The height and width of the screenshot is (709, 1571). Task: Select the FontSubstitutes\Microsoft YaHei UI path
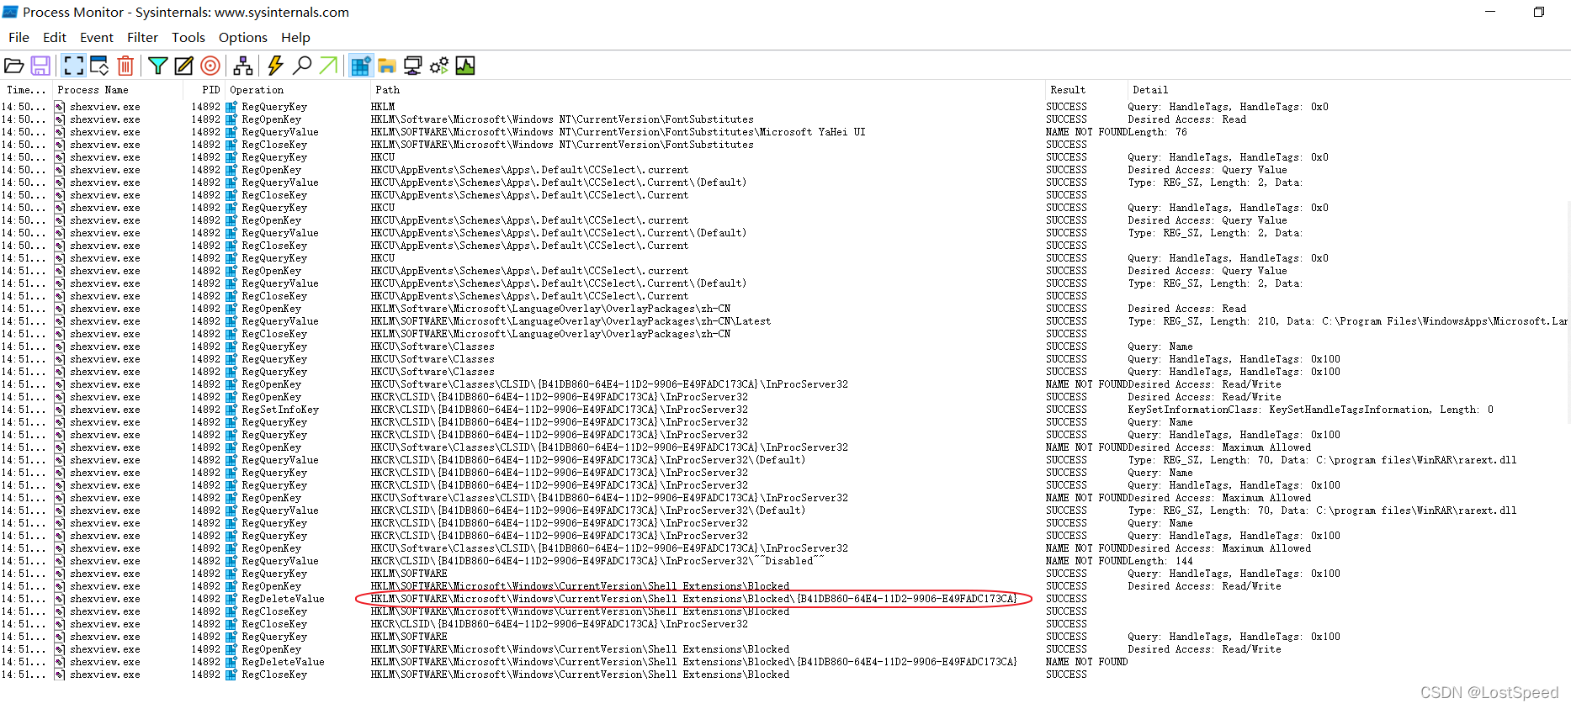click(618, 132)
